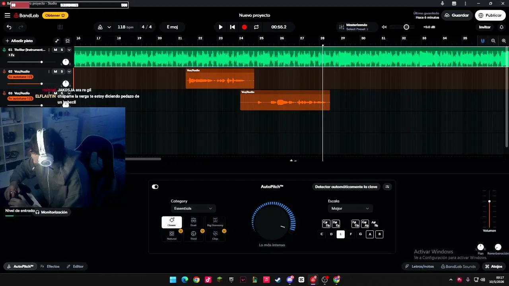Click Detectar automáticamente la clave
Viewport: 509px width, 286px height.
[346, 187]
